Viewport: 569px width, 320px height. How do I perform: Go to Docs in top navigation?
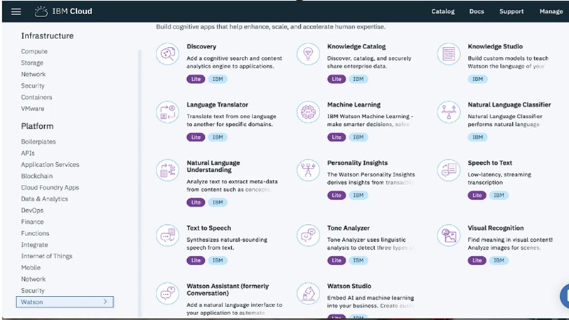(477, 11)
